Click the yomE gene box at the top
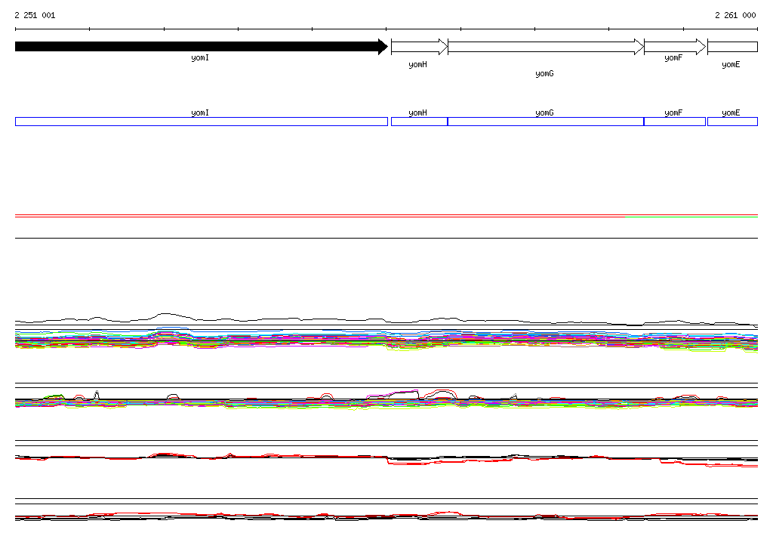 click(x=732, y=47)
